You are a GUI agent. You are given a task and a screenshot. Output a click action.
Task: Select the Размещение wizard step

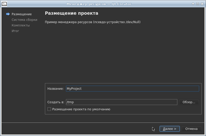22,14
